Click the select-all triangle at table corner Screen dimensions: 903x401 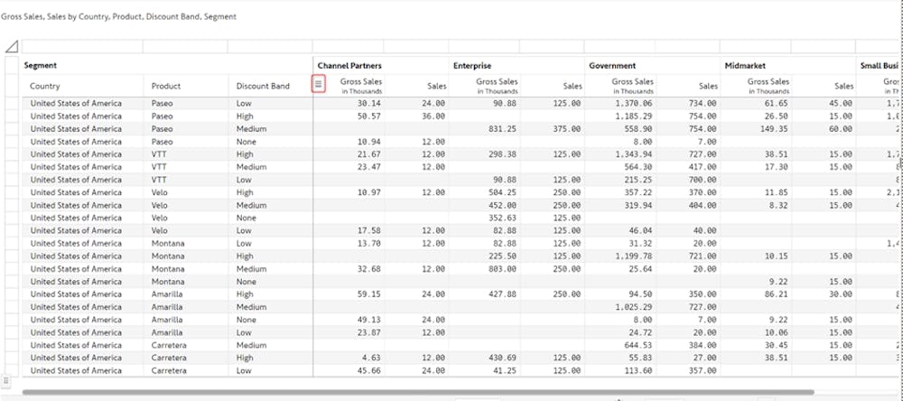point(12,46)
